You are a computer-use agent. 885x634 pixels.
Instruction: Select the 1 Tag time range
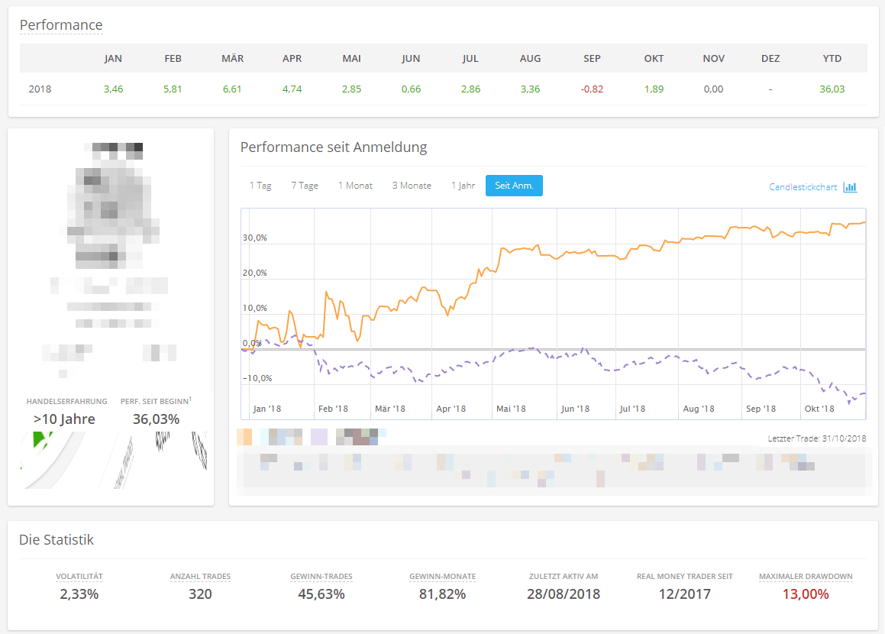point(260,186)
